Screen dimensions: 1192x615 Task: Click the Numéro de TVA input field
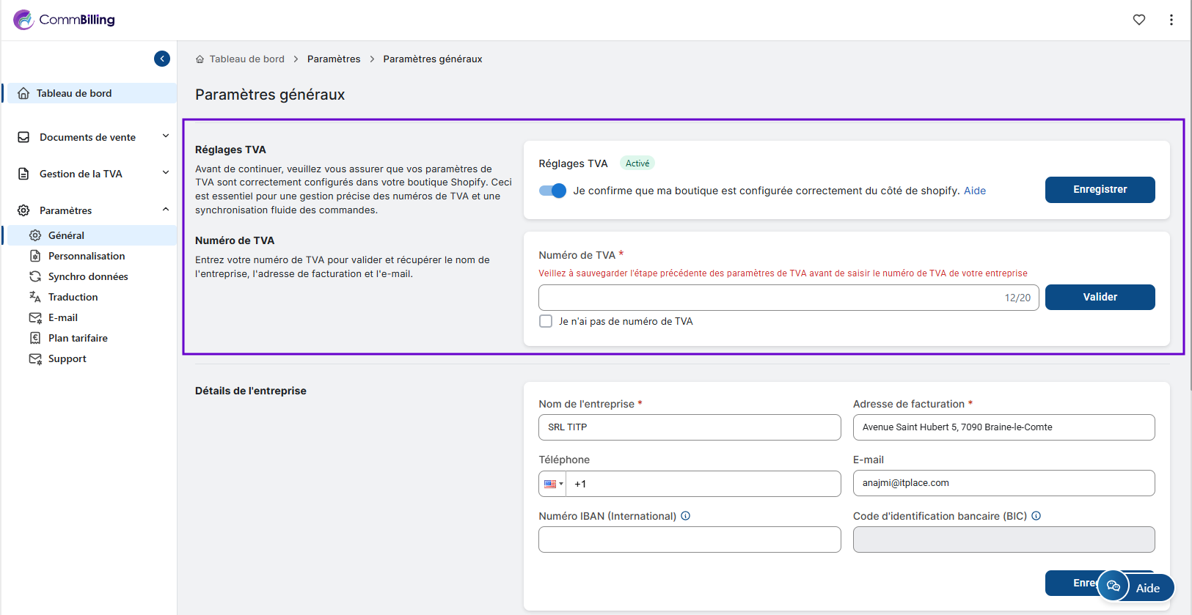770,298
